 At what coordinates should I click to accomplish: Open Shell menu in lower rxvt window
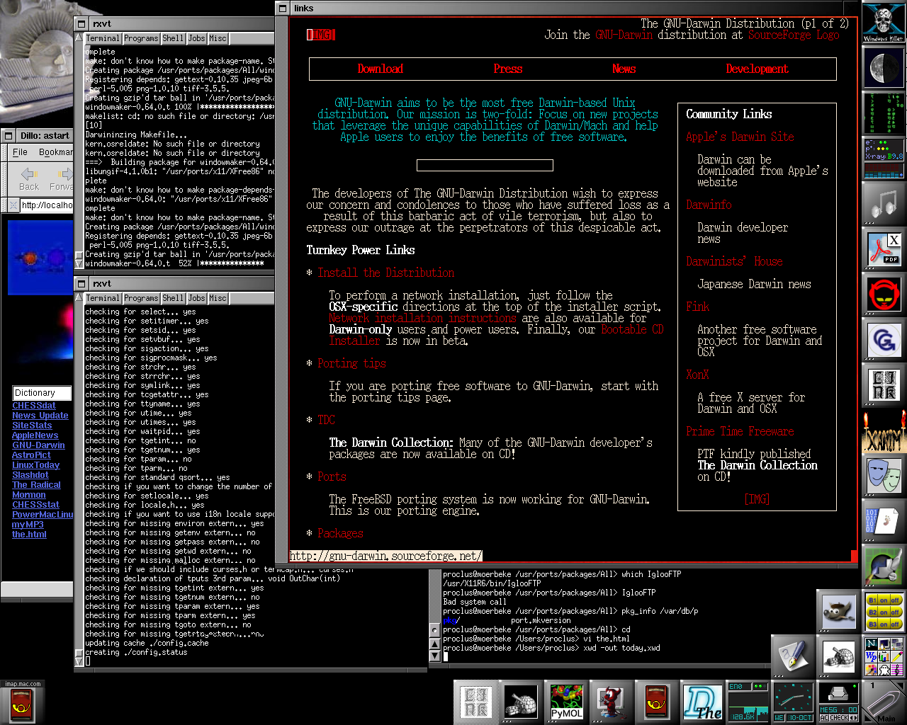coord(173,298)
